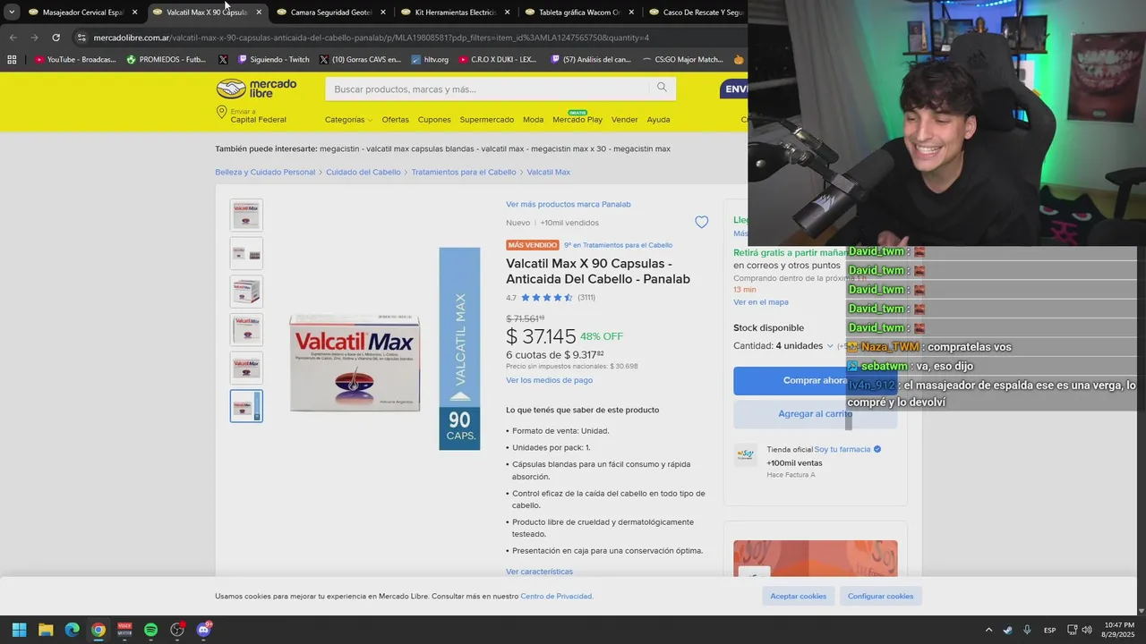Open the Ofertas menu item

[395, 120]
